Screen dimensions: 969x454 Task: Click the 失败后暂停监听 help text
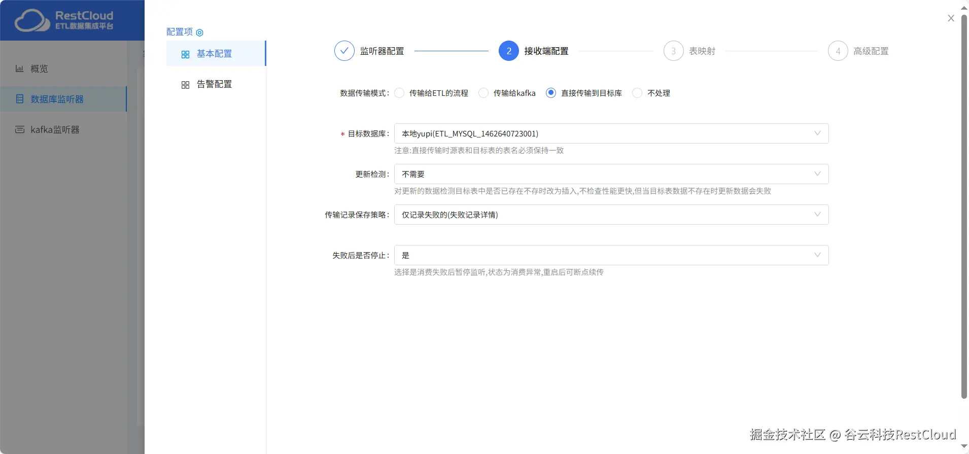coord(499,272)
